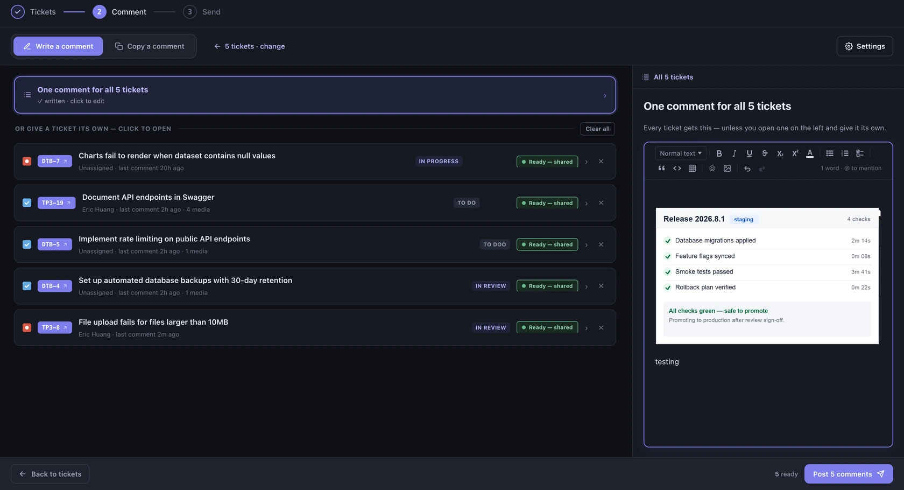Insert a block quote
Image resolution: width=904 pixels, height=490 pixels.
662,169
